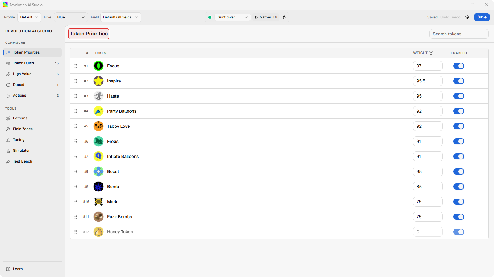The height and width of the screenshot is (277, 494).
Task: Click the Boost token icon
Action: [x=98, y=171]
